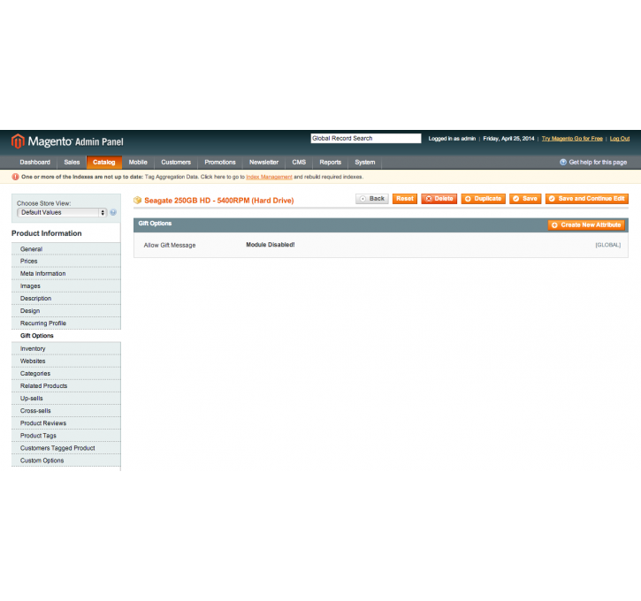Select the Customers Tagged Product tab
The height and width of the screenshot is (601, 641).
pos(66,448)
